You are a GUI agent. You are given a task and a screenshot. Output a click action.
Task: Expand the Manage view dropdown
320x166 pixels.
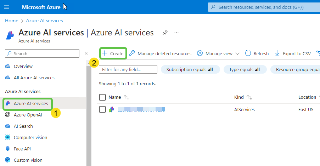218,53
